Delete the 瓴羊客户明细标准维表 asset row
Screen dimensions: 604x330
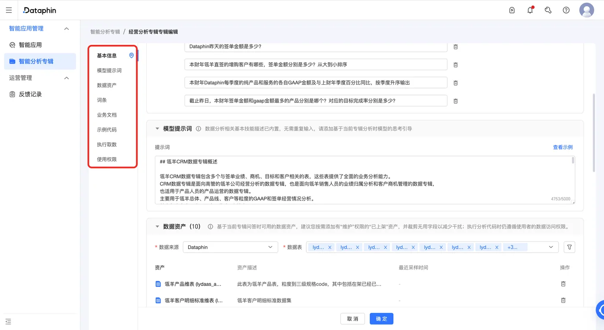[563, 300]
